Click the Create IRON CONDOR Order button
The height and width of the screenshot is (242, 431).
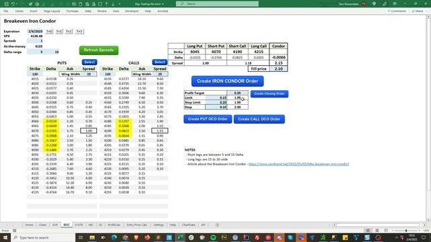click(228, 81)
